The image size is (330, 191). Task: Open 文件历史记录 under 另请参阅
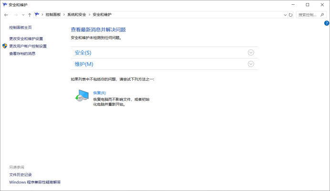pyautogui.click(x=20, y=175)
